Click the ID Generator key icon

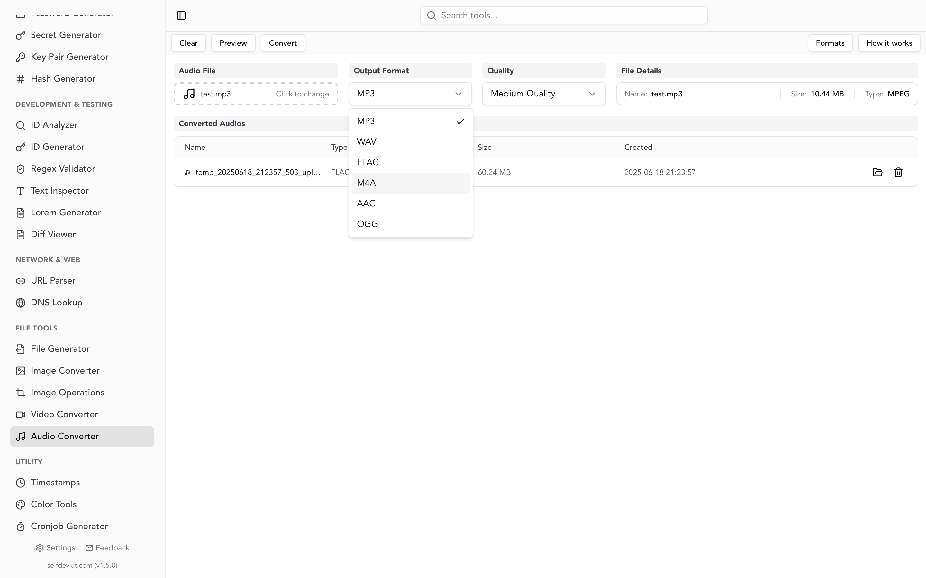click(x=21, y=147)
